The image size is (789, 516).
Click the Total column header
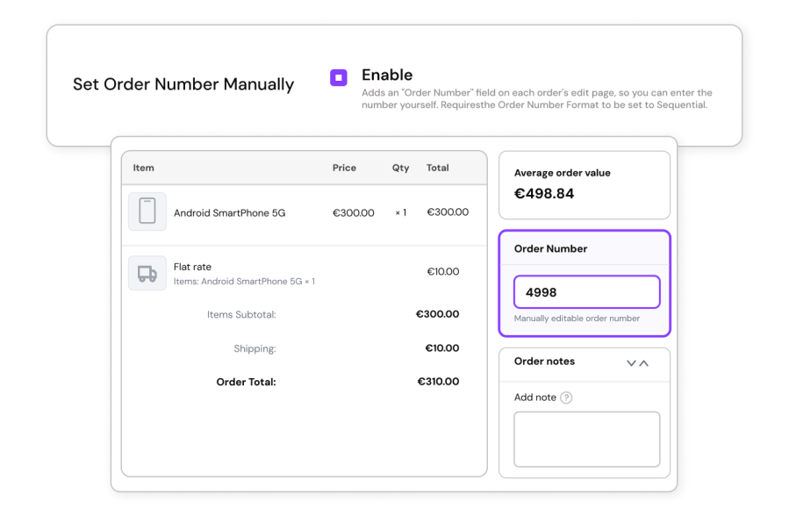[x=437, y=168]
